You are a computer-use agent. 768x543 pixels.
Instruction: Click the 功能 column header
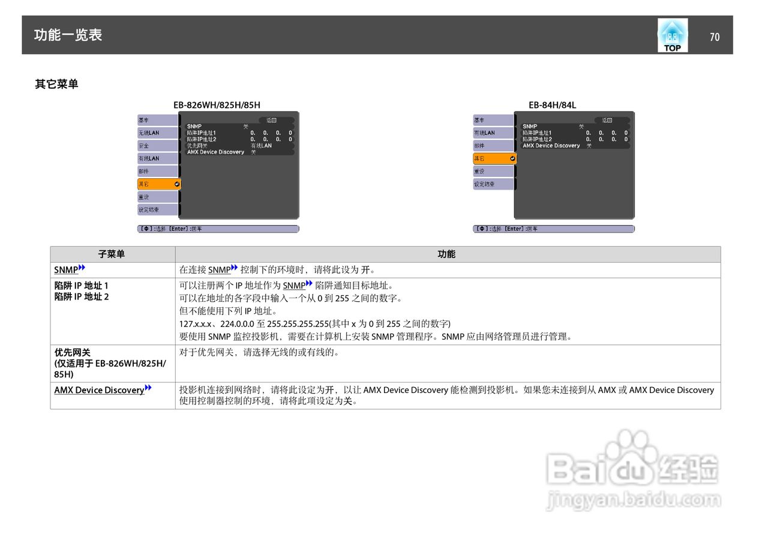tap(447, 254)
